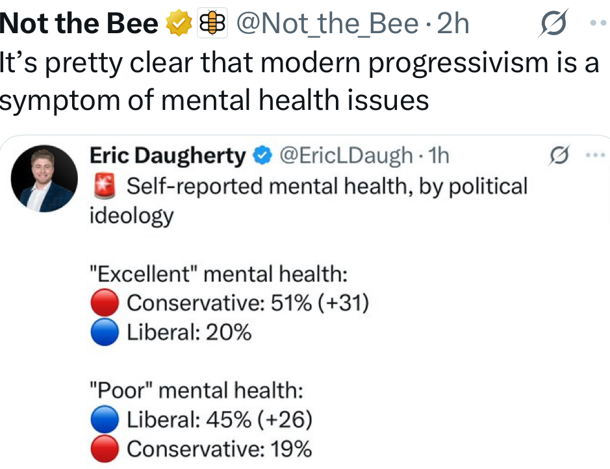The height and width of the screenshot is (469, 610).
Task: Open the Not the Bee profile name
Action: pyautogui.click(x=79, y=24)
